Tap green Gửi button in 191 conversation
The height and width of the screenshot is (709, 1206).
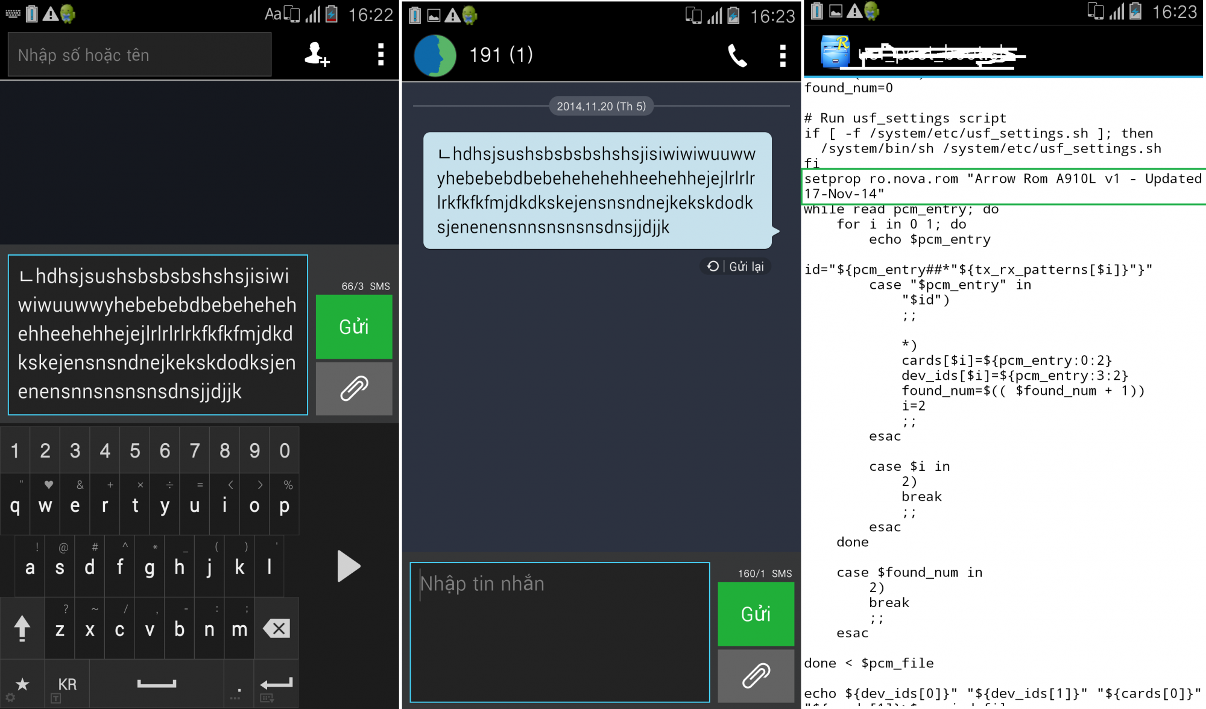[x=756, y=614]
